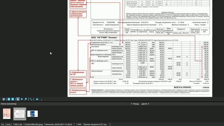Click the 54% zoom level entry
This screenshot has width=224, height=126.
79,125
